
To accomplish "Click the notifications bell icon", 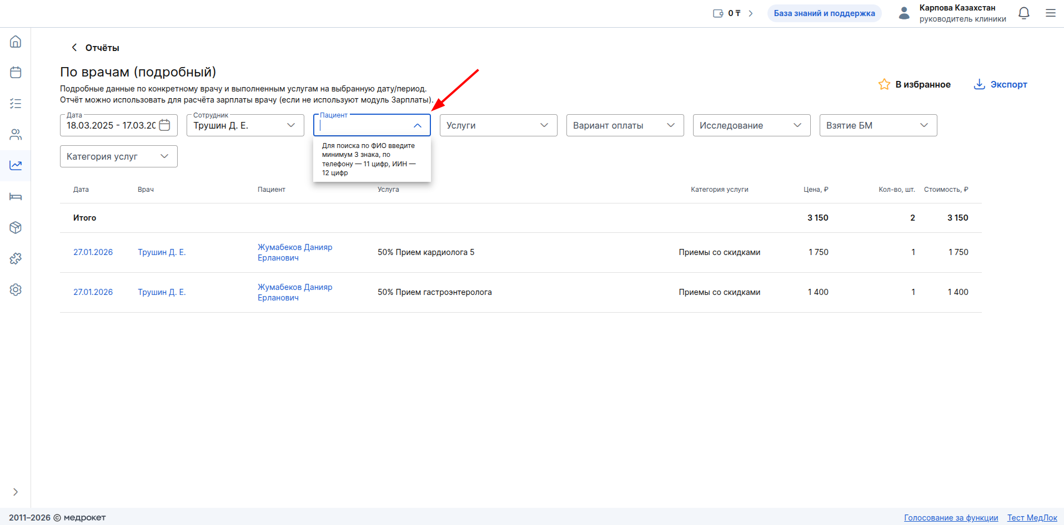I will point(1024,13).
